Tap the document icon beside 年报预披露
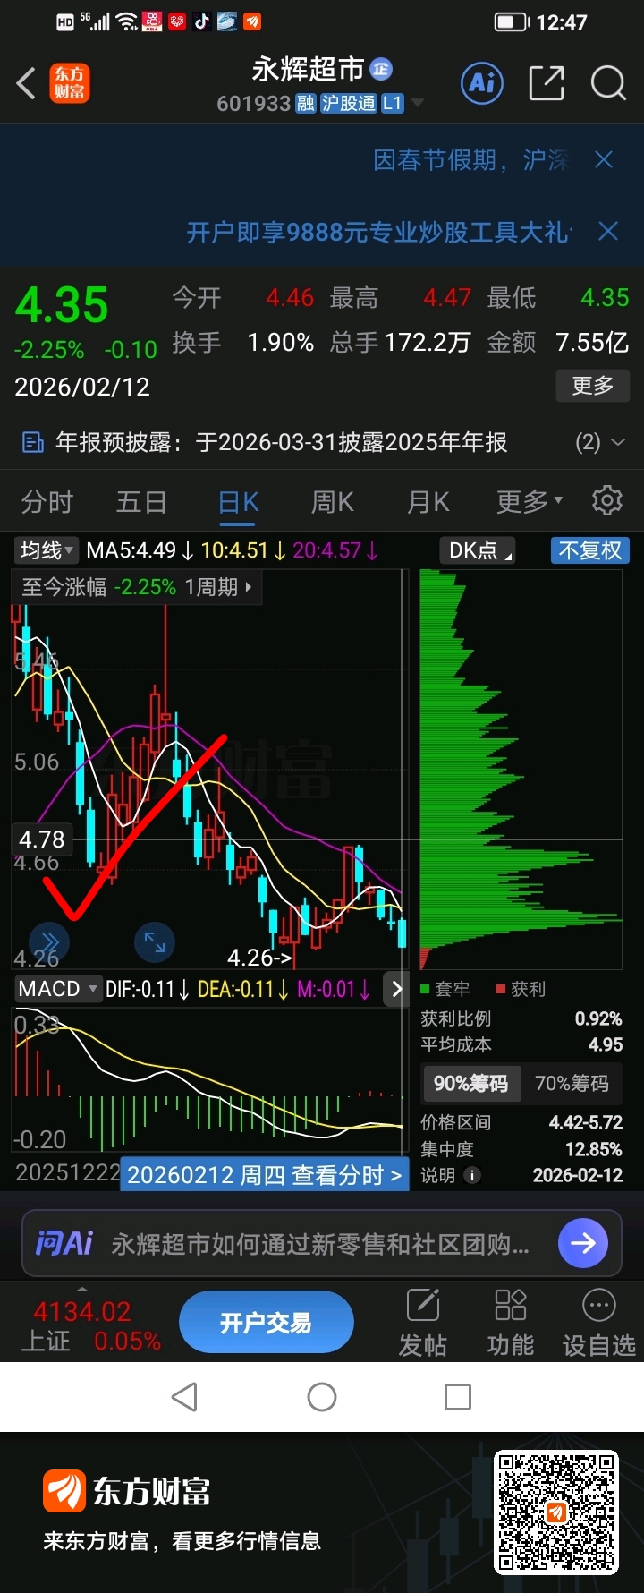The width and height of the screenshot is (644, 1593). pos(32,442)
